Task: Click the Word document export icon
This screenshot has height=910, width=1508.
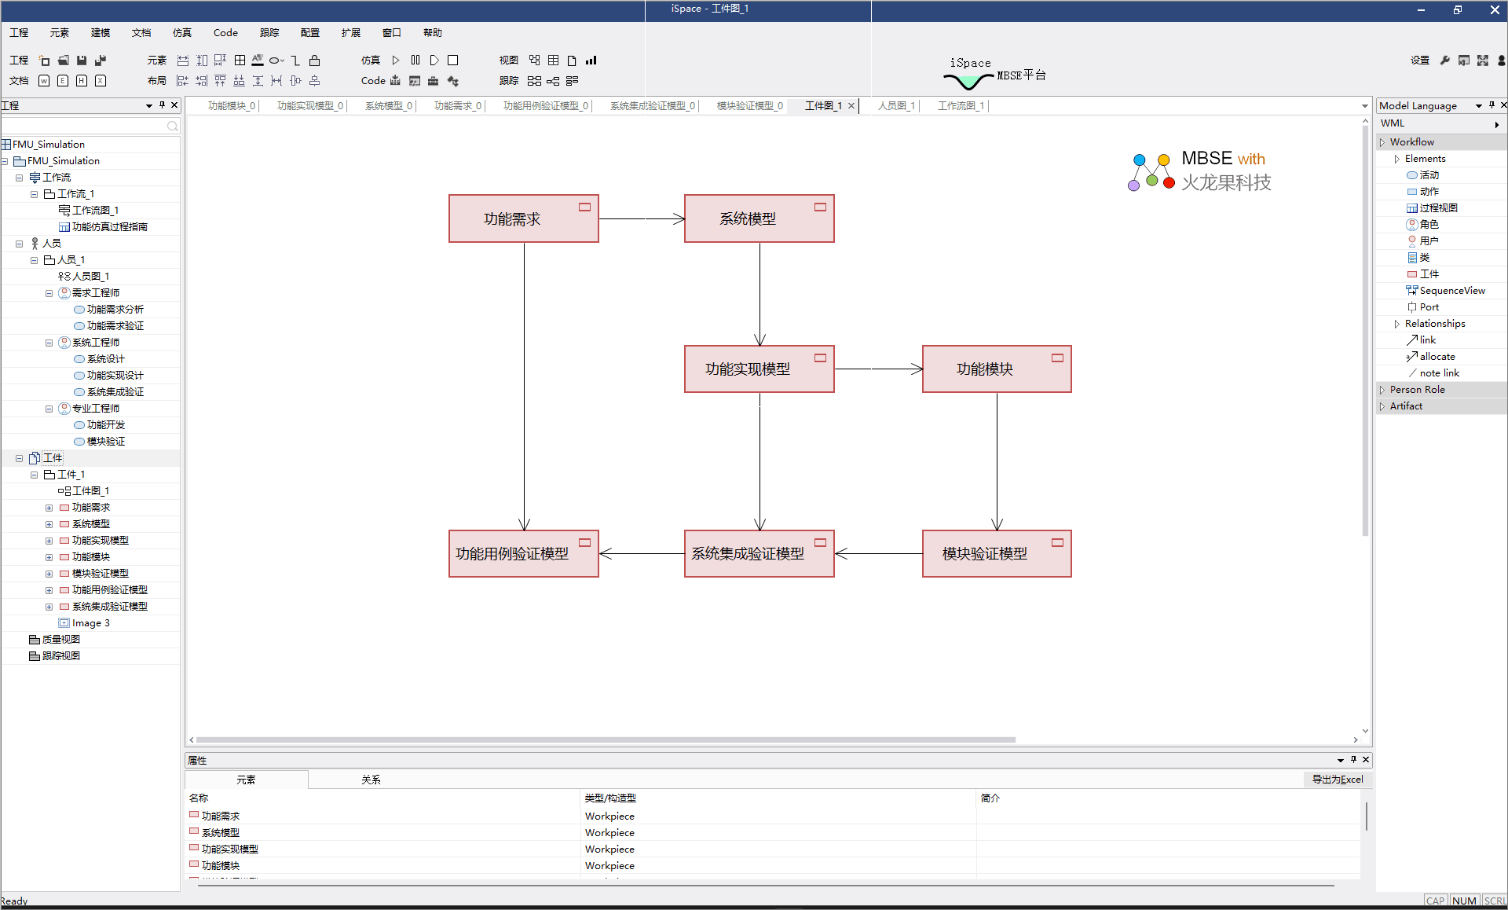Action: point(44,81)
